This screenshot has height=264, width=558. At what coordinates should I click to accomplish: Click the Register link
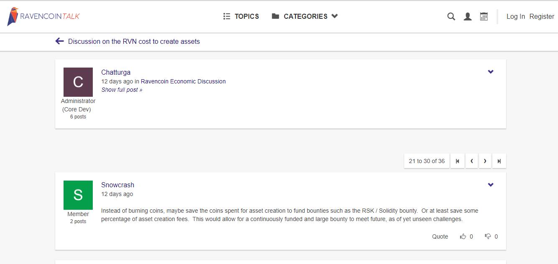click(542, 17)
